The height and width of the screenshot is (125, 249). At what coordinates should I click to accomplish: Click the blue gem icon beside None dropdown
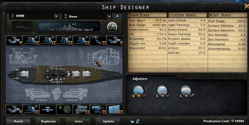pos(118,17)
